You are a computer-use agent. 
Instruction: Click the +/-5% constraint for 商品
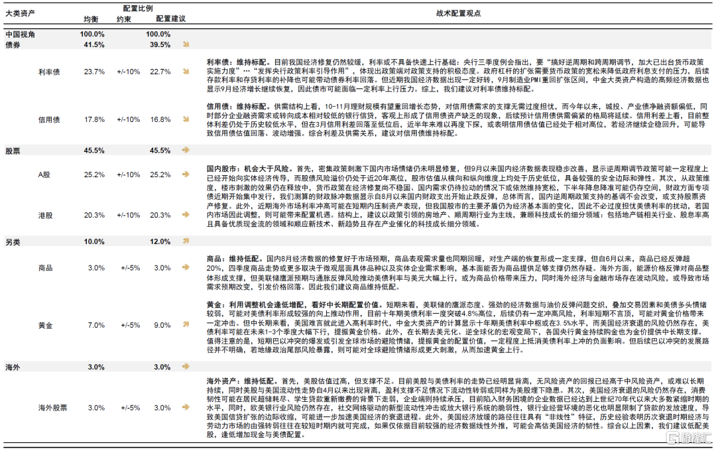point(130,268)
